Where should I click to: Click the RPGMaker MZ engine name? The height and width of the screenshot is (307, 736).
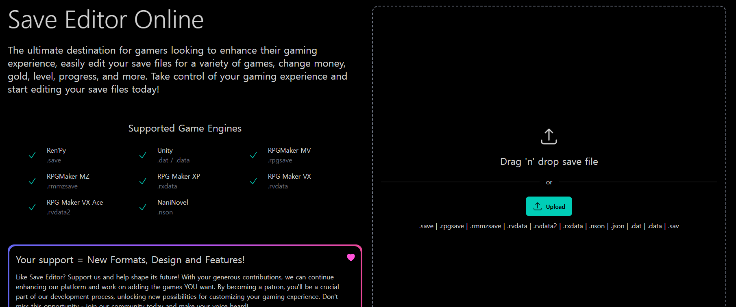[x=68, y=176]
